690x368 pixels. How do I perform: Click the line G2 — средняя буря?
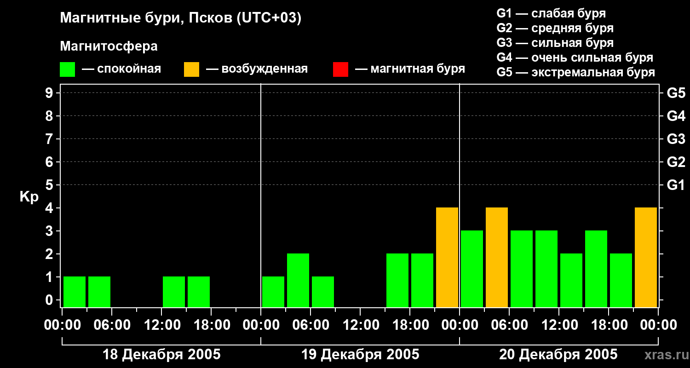click(555, 28)
